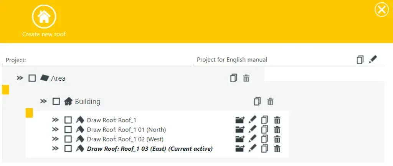Click the Create new roof house icon

pos(44,16)
